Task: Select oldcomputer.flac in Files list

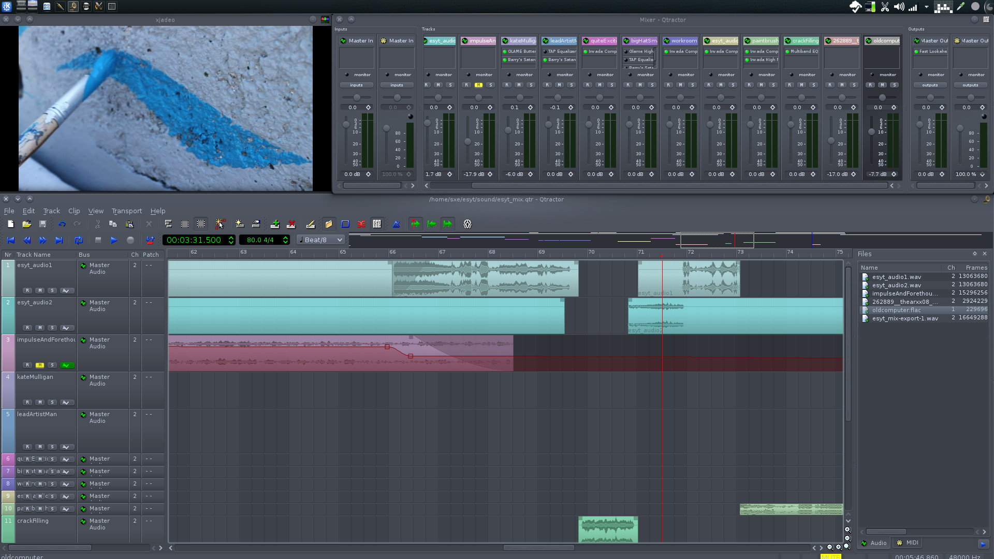Action: tap(896, 310)
